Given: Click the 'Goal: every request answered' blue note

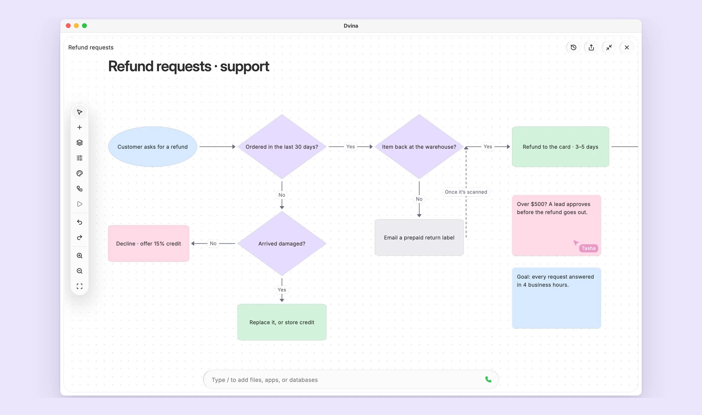Looking at the screenshot, I should coord(556,298).
